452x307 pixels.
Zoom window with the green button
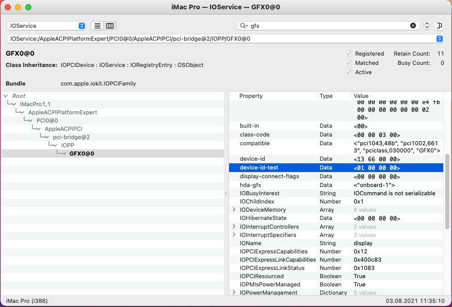click(28, 7)
